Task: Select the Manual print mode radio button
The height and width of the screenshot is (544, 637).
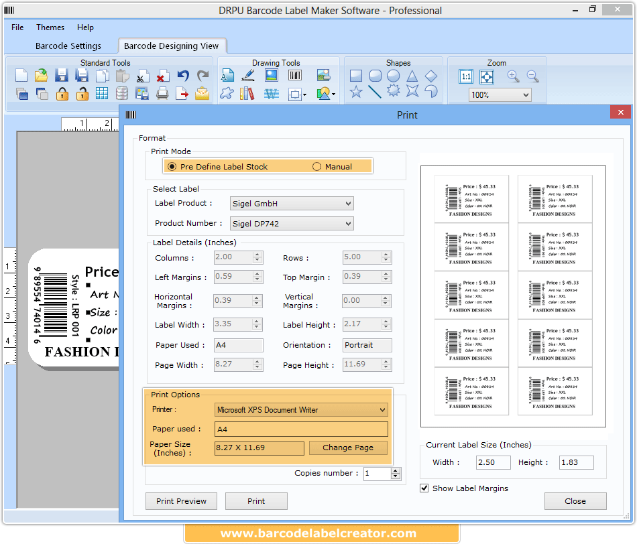Action: [316, 166]
